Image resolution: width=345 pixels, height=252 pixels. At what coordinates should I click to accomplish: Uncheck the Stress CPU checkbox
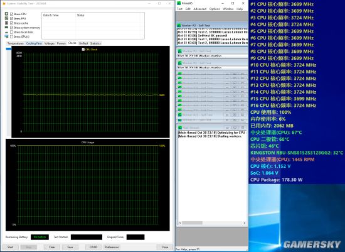(x=12, y=14)
